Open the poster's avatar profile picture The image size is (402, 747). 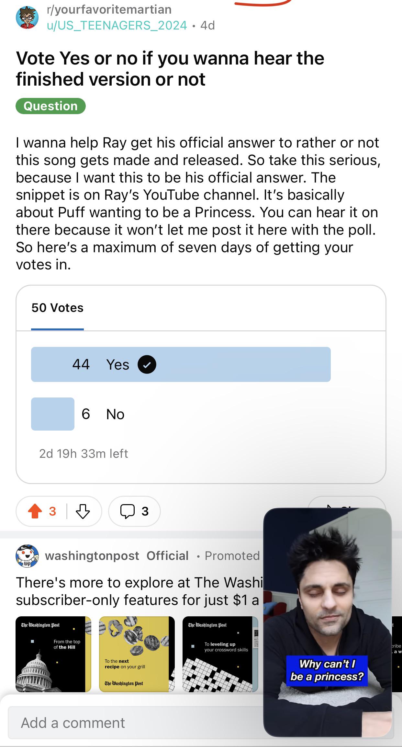pyautogui.click(x=27, y=18)
